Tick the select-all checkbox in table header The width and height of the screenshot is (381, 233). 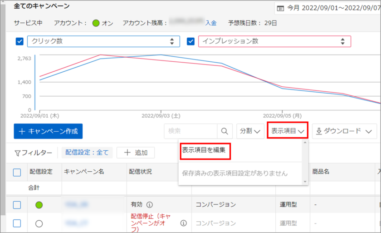tap(17, 172)
